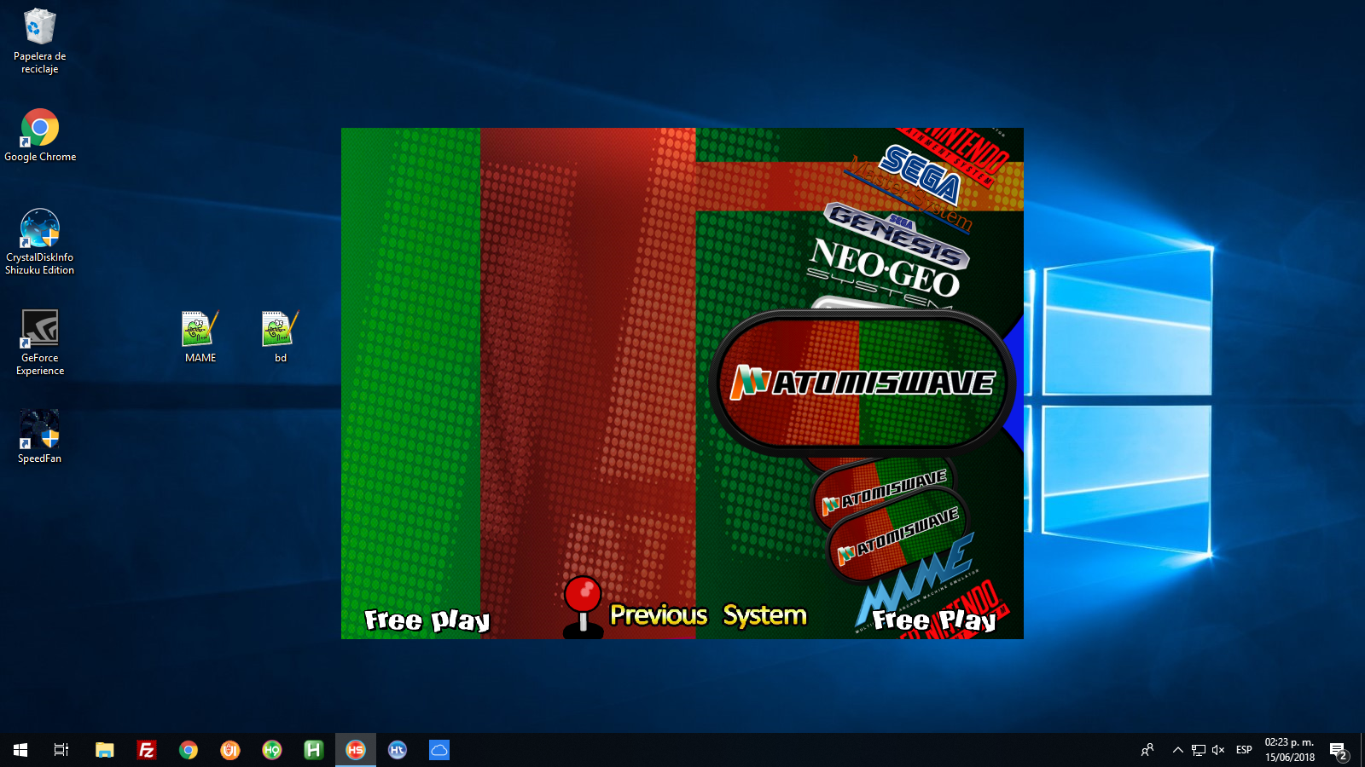Click the Free Play text at bottom-right

pos(933,620)
